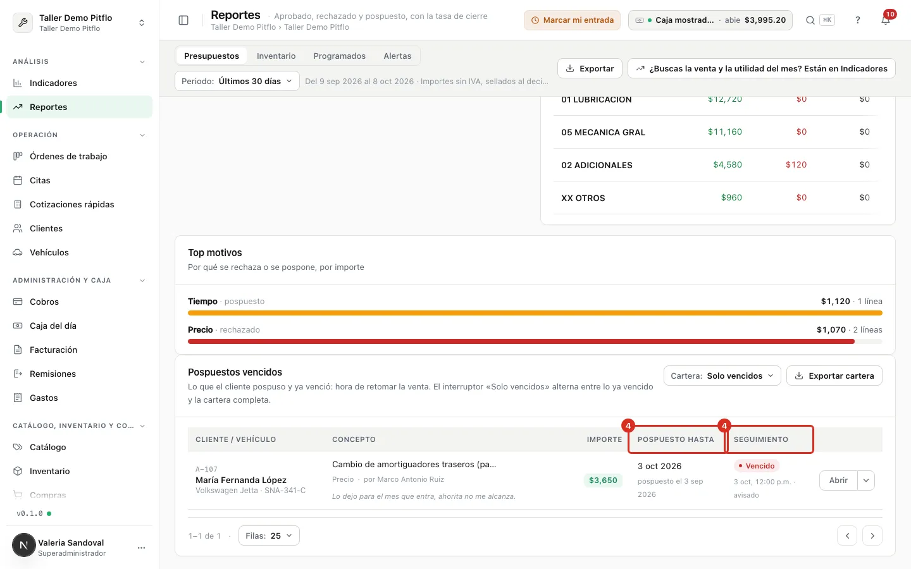The image size is (911, 569).
Task: Click Marcar mi entrada button
Action: 572,20
